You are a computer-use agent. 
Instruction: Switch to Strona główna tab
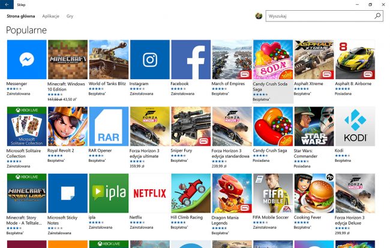click(20, 16)
